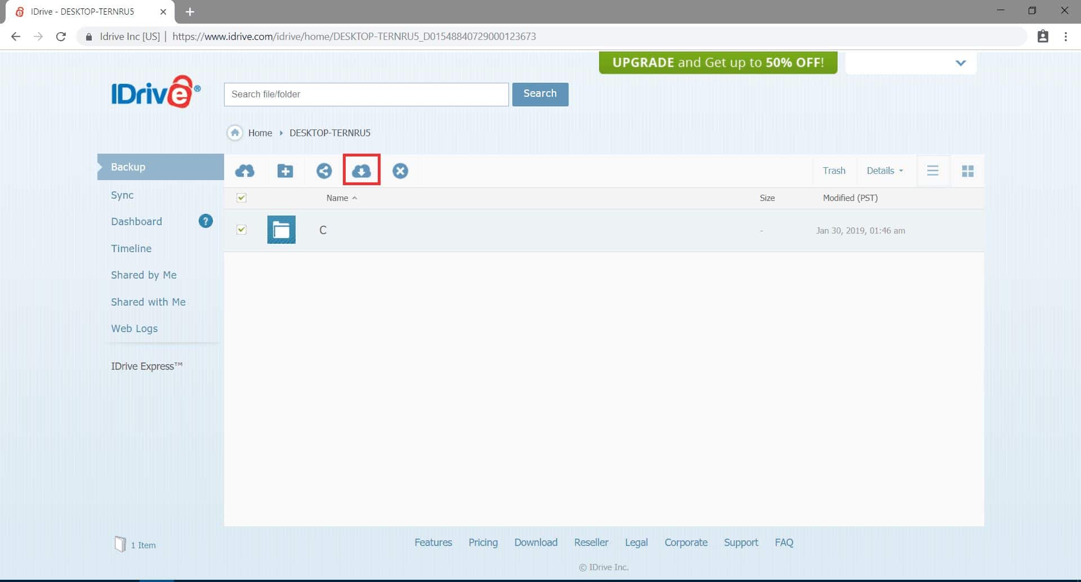
Task: Click the Search button
Action: coord(540,94)
